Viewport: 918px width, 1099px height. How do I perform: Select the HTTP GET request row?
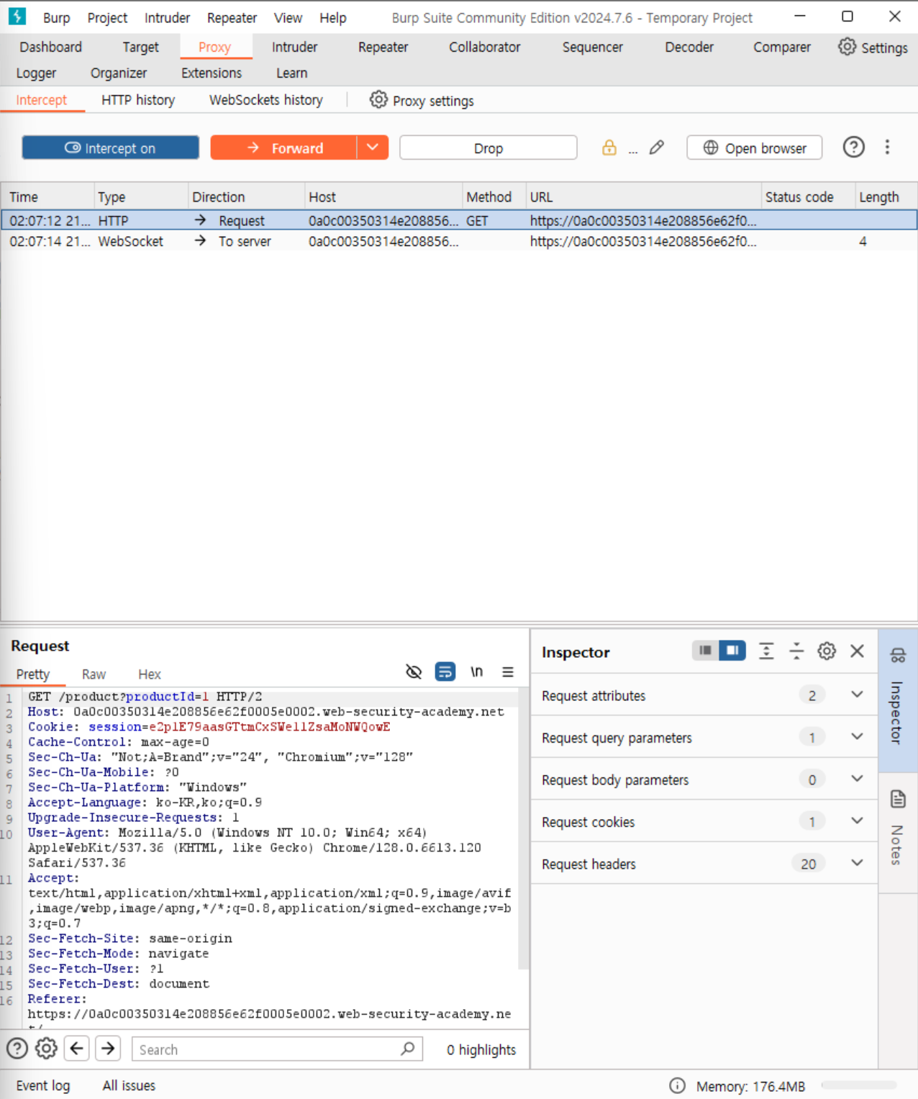[x=459, y=220]
